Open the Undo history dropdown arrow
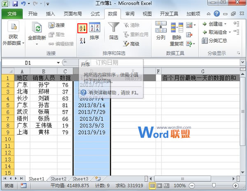This screenshot has width=247, height=191. point(29,3)
